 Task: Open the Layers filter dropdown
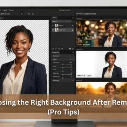[61, 21]
